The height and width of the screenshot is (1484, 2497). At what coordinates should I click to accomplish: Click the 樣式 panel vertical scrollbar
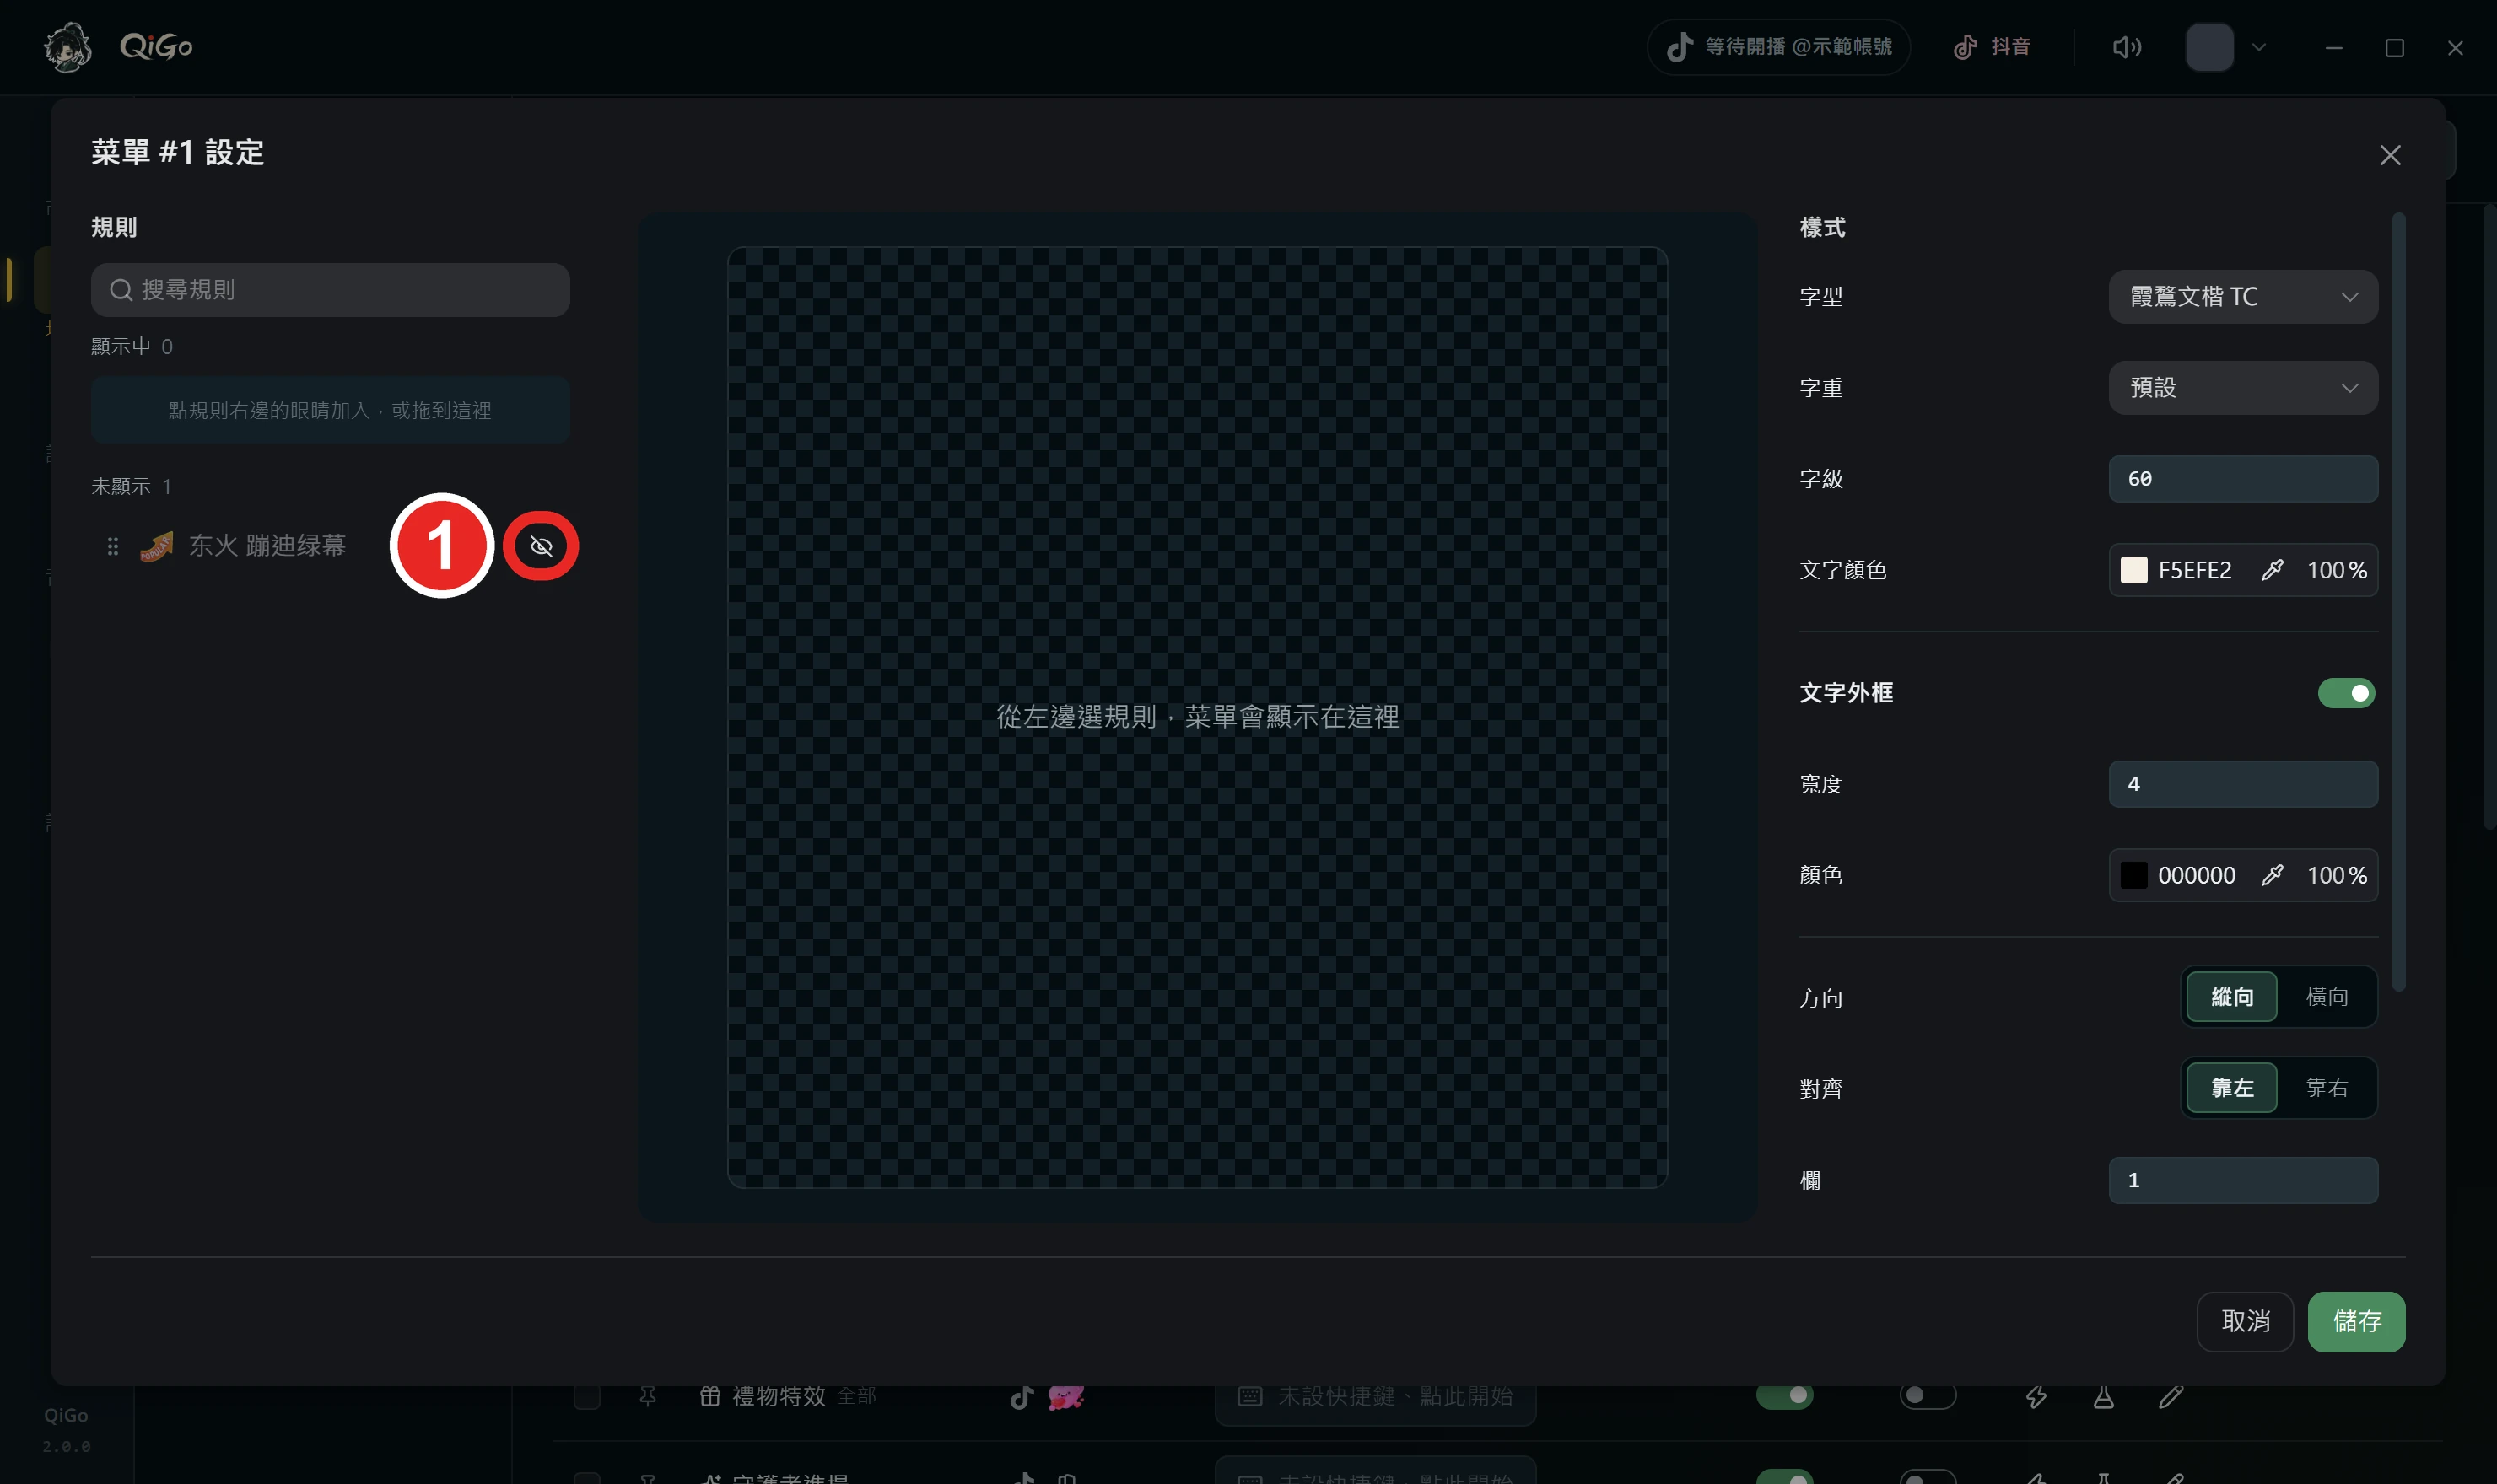(x=2398, y=600)
